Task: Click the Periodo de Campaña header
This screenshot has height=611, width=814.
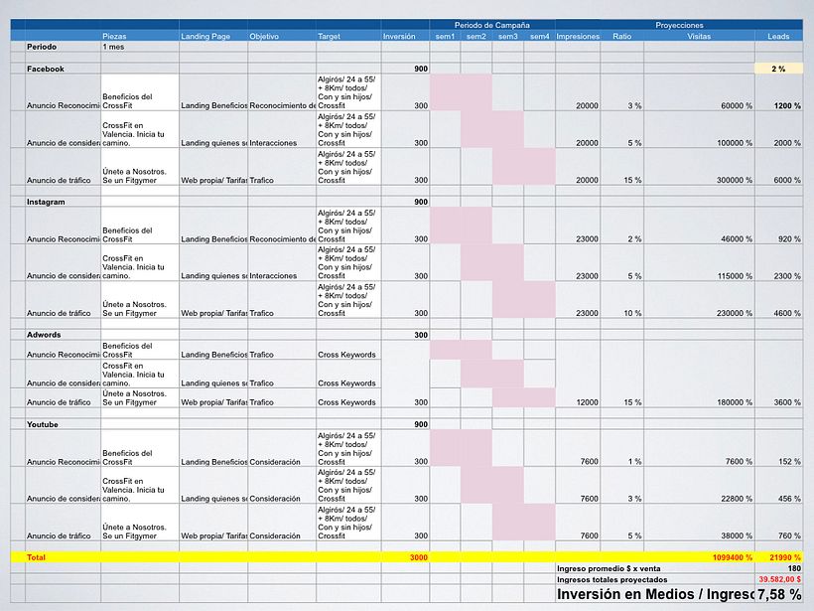Action: click(493, 24)
